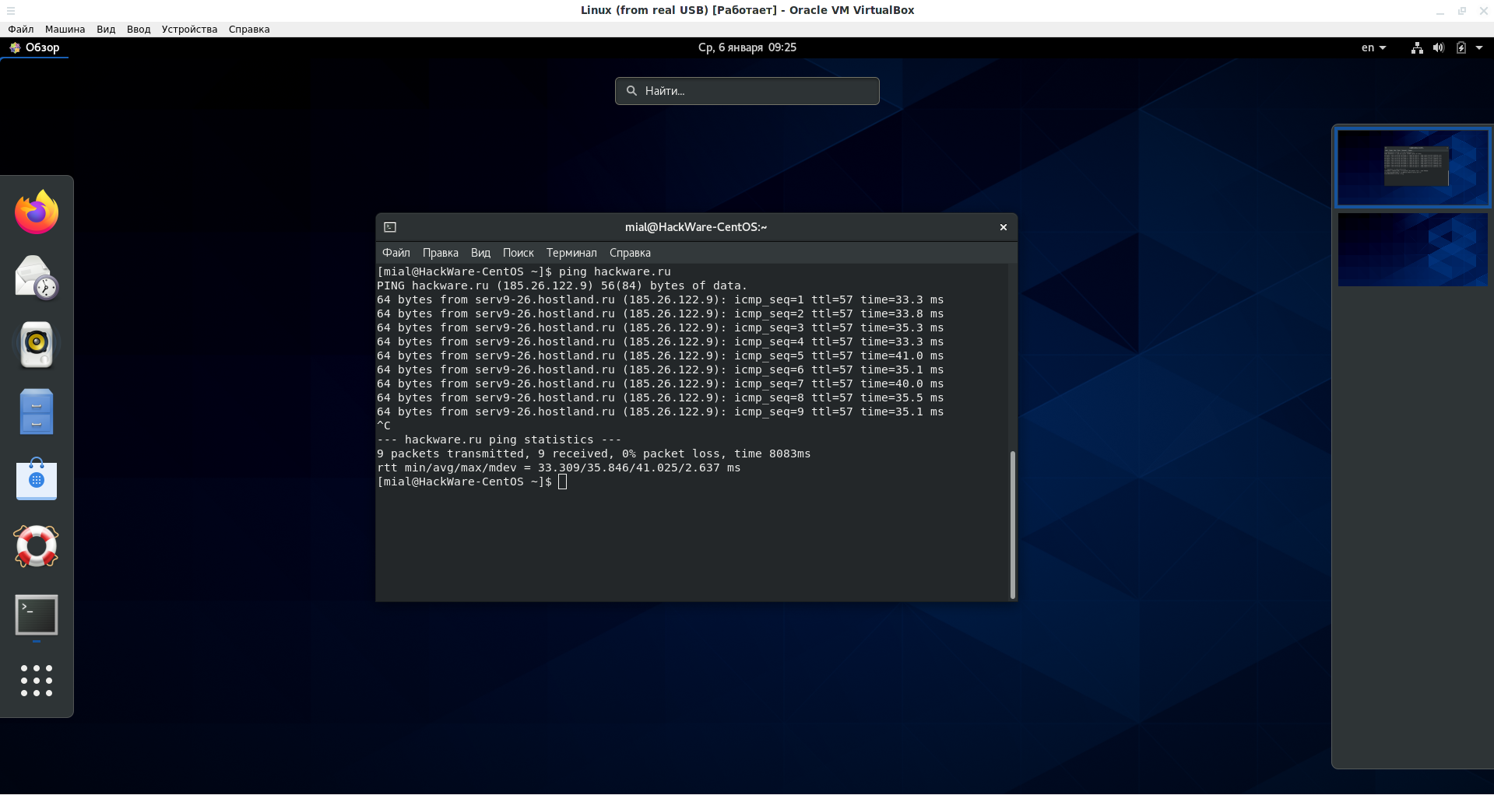
Task: Open the Help lifebuoy icon
Action: [x=37, y=546]
